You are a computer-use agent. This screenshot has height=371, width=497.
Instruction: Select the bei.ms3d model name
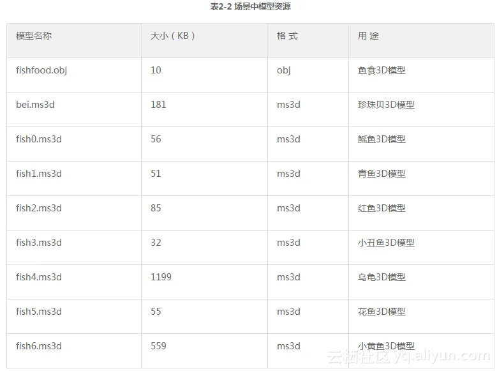pyautogui.click(x=35, y=105)
